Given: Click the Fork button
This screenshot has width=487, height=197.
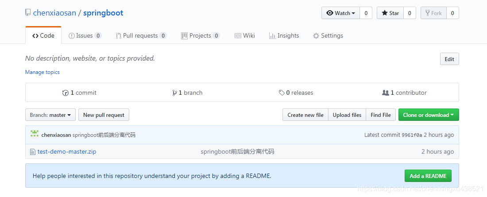Looking at the screenshot, I should click(x=433, y=13).
